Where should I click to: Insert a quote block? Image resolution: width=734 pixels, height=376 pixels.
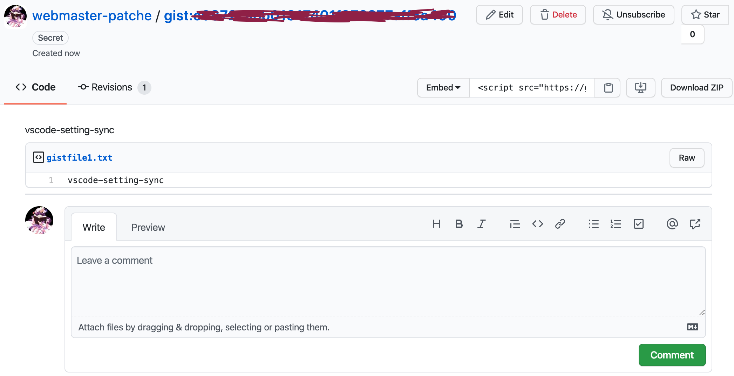515,224
